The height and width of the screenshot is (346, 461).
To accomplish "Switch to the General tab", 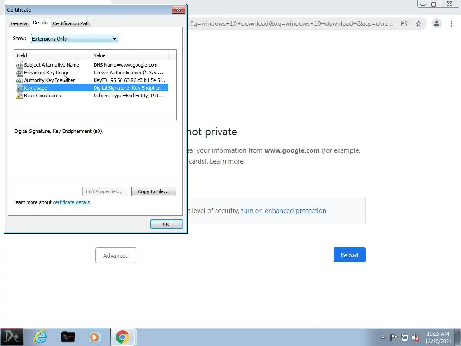I will (19, 23).
